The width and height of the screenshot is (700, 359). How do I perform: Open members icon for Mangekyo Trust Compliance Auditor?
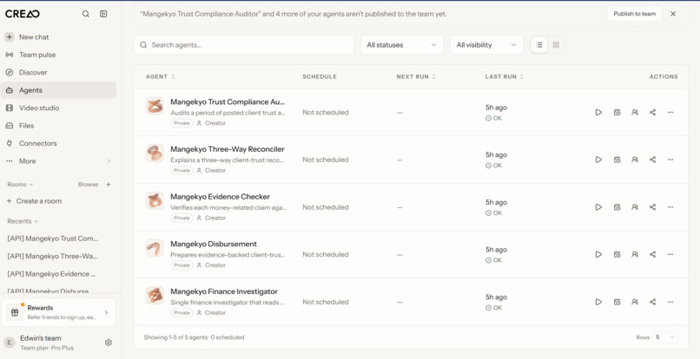pyautogui.click(x=635, y=113)
